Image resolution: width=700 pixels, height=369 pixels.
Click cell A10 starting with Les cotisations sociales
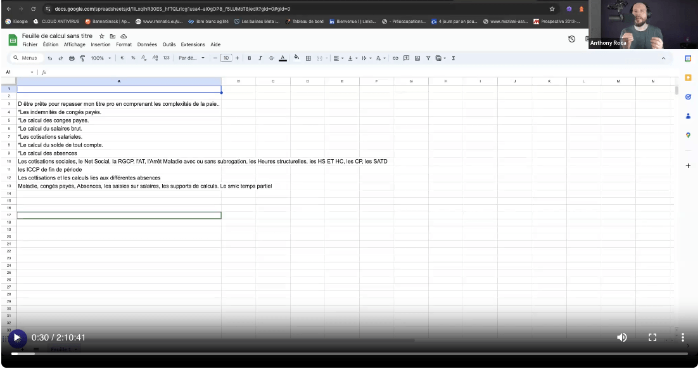[119, 162]
